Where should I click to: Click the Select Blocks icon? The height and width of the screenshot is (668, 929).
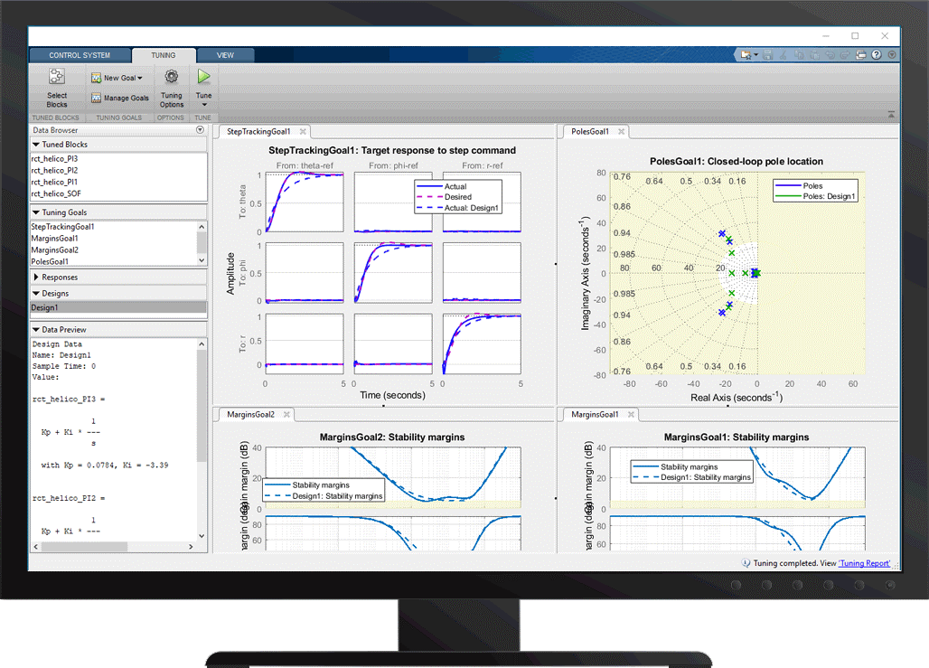pyautogui.click(x=57, y=79)
